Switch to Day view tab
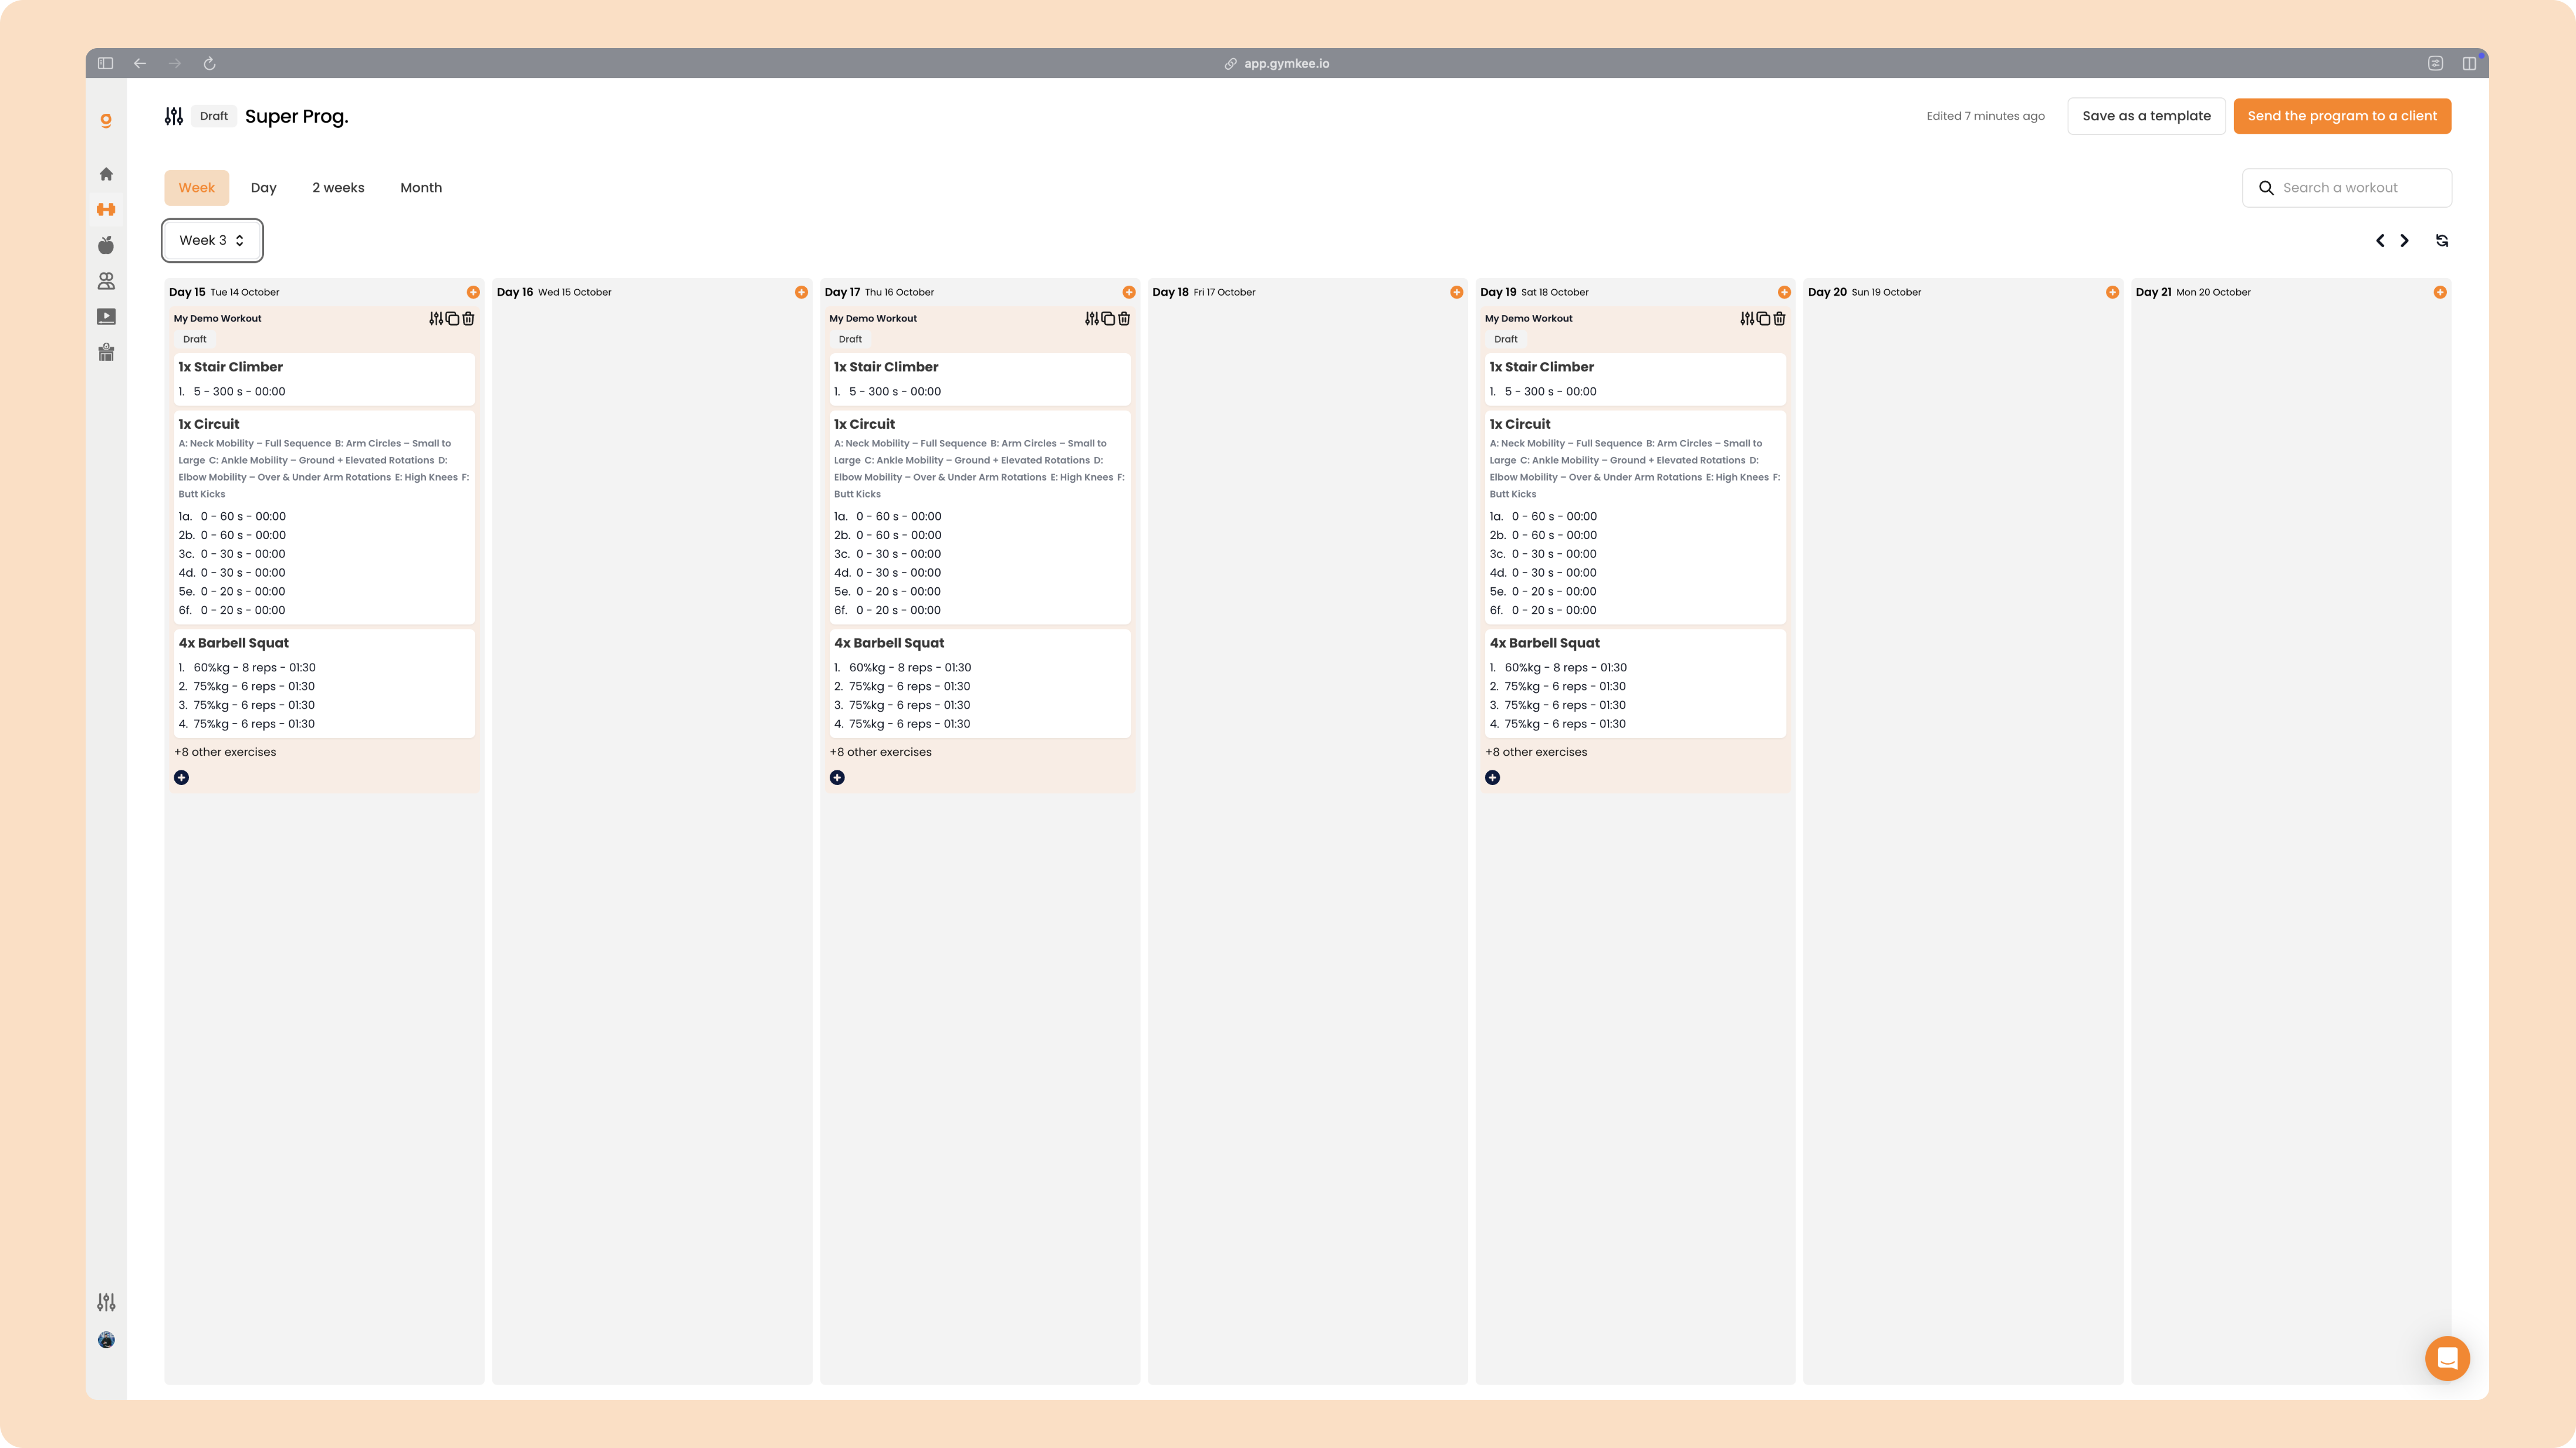 (263, 188)
